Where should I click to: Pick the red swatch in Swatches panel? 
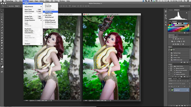pyautogui.click(x=168, y=25)
